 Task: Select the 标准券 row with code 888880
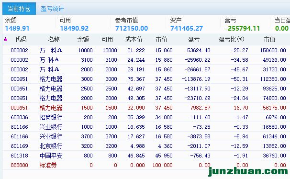[x=146, y=165]
